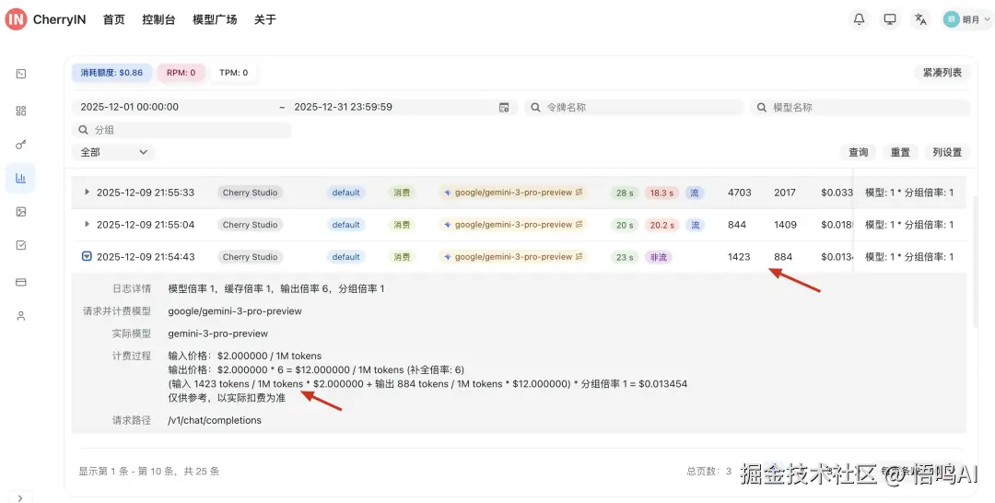995x503 pixels.
Task: Click the CherryIN logo icon
Action: coord(16,19)
